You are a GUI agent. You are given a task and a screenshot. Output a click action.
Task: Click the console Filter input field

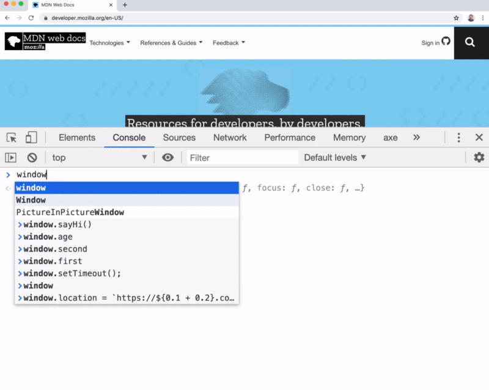pyautogui.click(x=241, y=157)
